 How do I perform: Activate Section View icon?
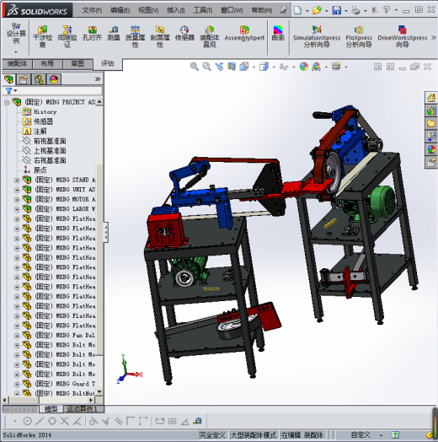pyautogui.click(x=232, y=67)
